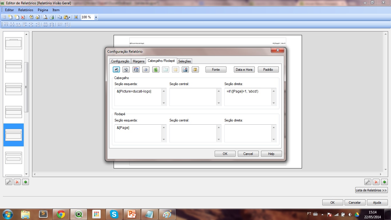
Task: Expand the paste options arrow
Action: pyautogui.click(x=70, y=17)
